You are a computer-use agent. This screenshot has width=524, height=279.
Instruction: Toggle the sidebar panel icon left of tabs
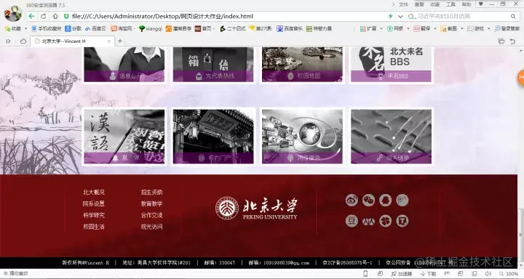[8, 41]
